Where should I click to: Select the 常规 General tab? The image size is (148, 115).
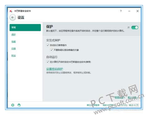pyautogui.click(x=25, y=28)
